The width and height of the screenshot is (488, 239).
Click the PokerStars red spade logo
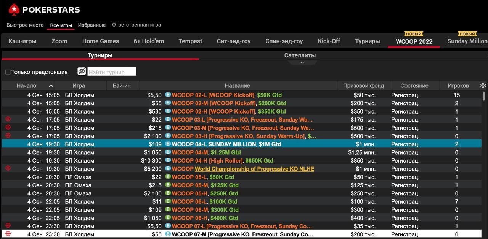point(14,9)
